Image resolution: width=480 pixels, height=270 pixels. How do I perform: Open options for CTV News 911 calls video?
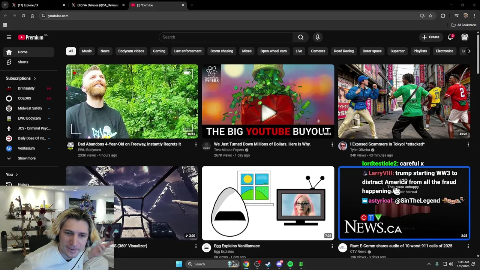pos(468,246)
